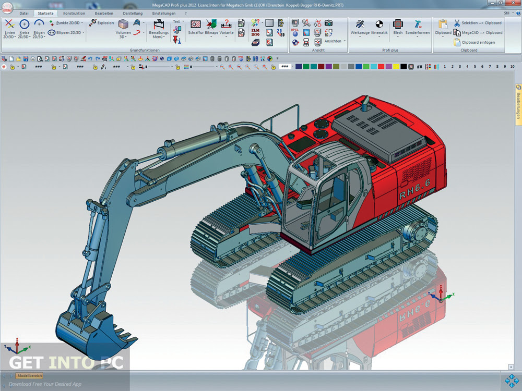Click the grid display icon in ribbon
The height and width of the screenshot is (391, 522).
[269, 22]
